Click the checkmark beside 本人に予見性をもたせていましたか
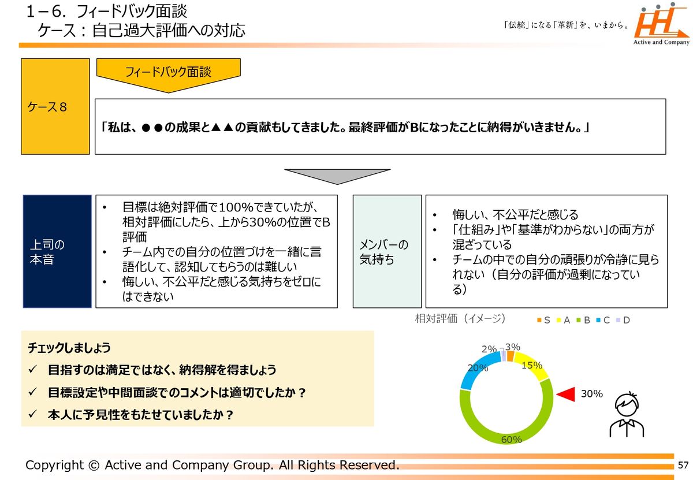The height and width of the screenshot is (480, 693). [33, 415]
